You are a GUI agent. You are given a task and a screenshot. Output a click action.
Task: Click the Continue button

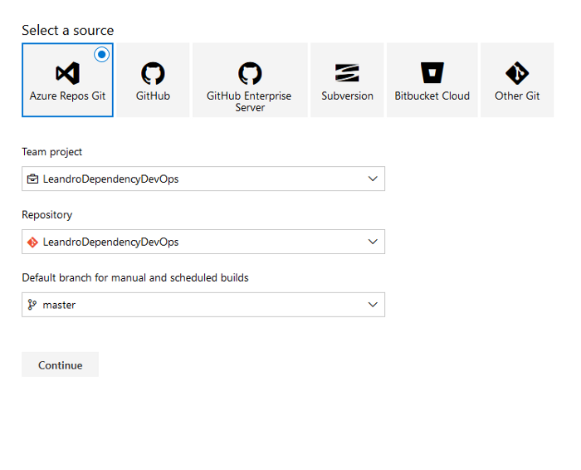[61, 365]
